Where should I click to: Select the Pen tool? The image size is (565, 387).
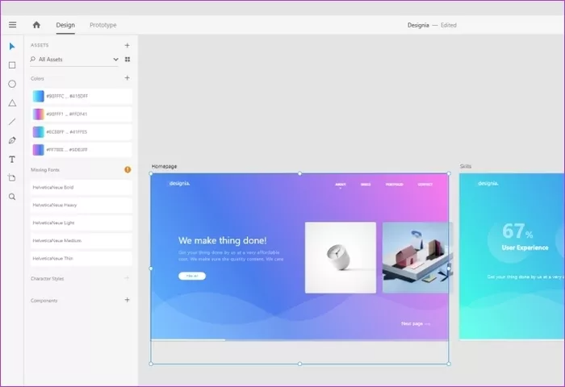[x=12, y=140]
